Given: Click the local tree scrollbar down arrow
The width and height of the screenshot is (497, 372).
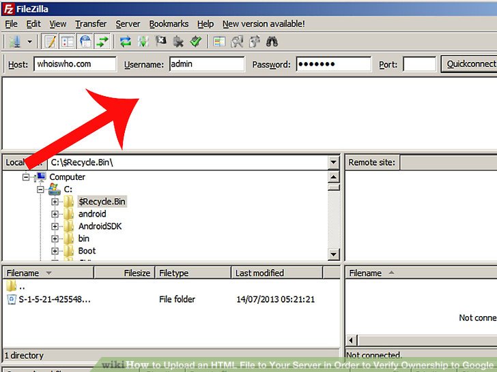Looking at the screenshot, I should [x=334, y=255].
